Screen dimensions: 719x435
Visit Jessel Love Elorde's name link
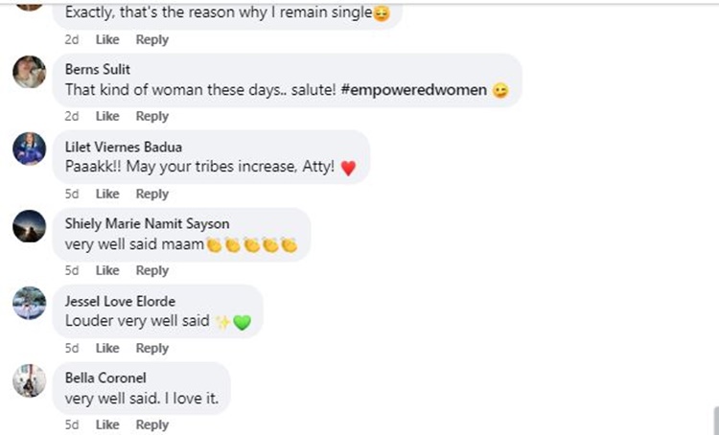pyautogui.click(x=120, y=301)
